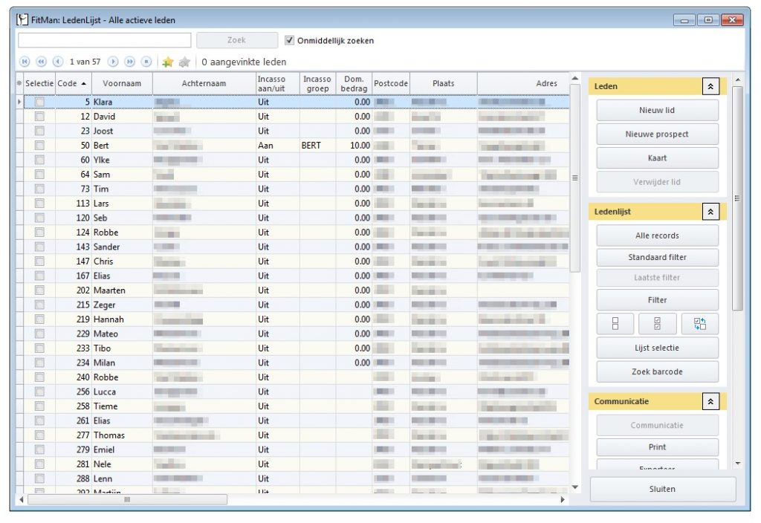Collapse the Leden panel section

click(x=710, y=86)
